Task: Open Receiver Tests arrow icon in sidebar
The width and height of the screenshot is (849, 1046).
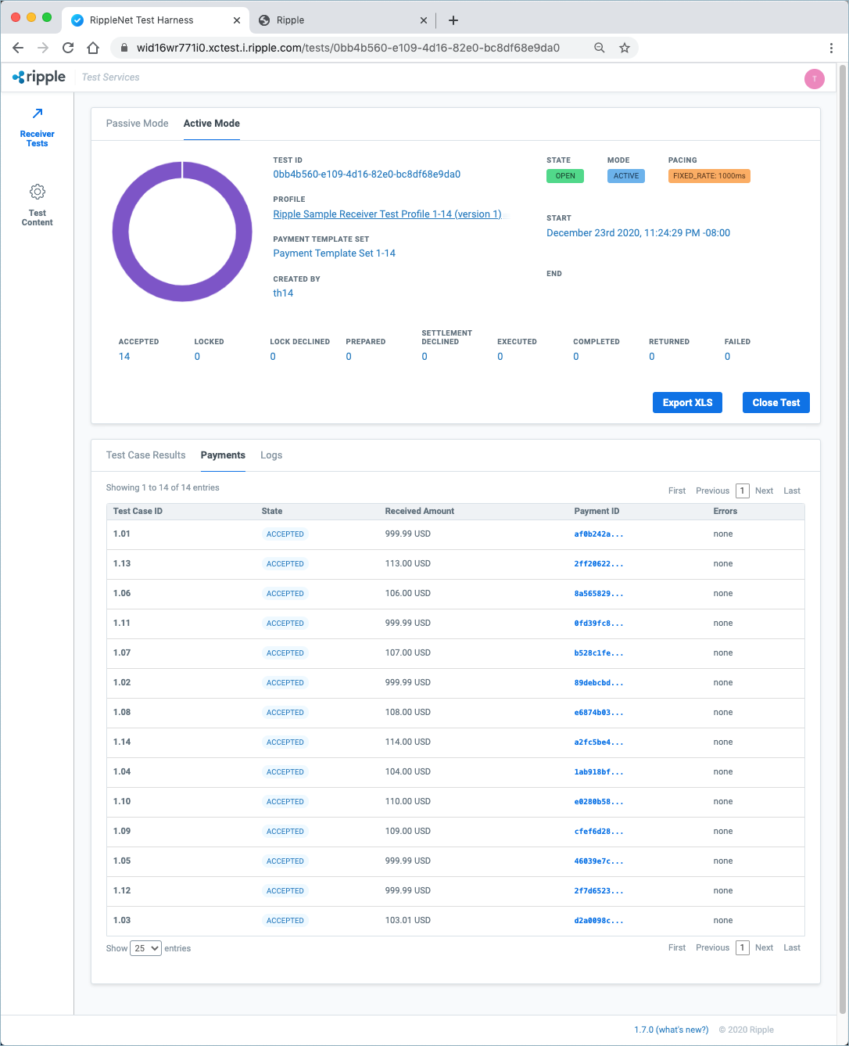Action: (x=37, y=114)
